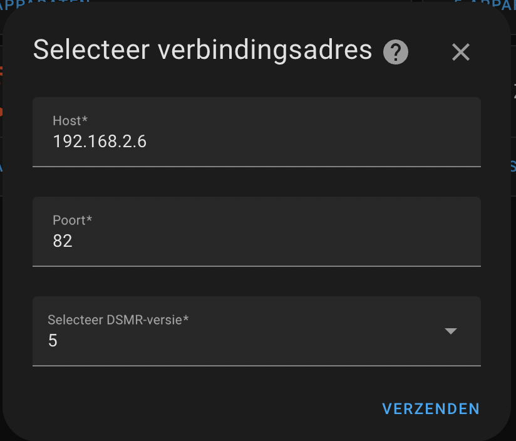Viewport: 516px width, 441px height.
Task: Expand the DSMR-versie dropdown arrow
Action: (451, 331)
